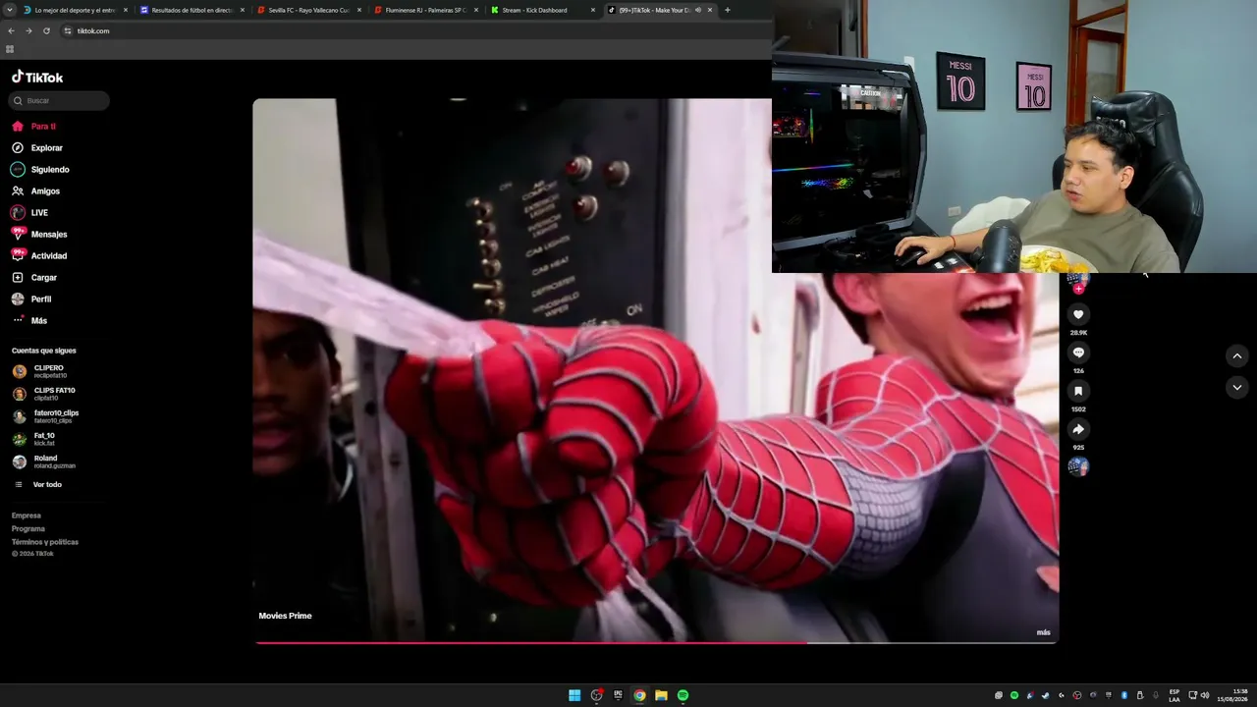
Task: Open Mensajes inbox
Action: click(39, 235)
